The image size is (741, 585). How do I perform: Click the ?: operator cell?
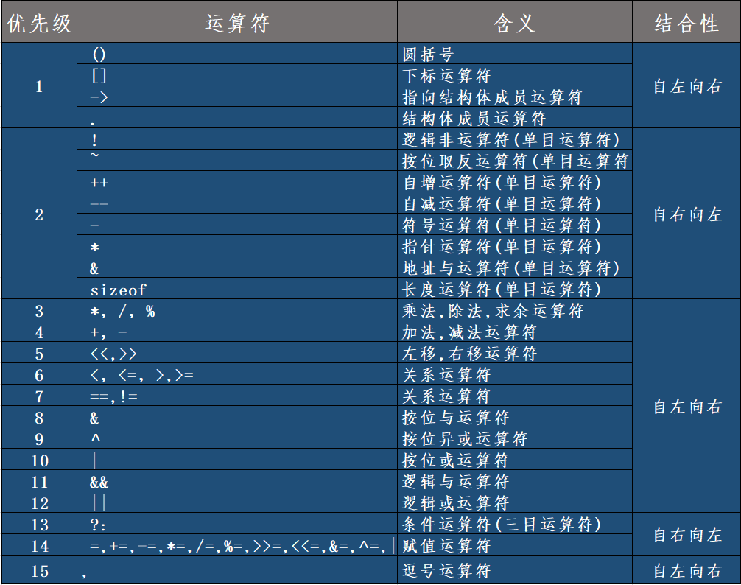[x=236, y=524]
